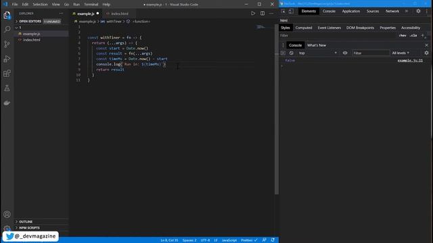The width and height of the screenshot is (433, 243).
Task: Switch to DevTools Console tab
Action: pos(329,11)
